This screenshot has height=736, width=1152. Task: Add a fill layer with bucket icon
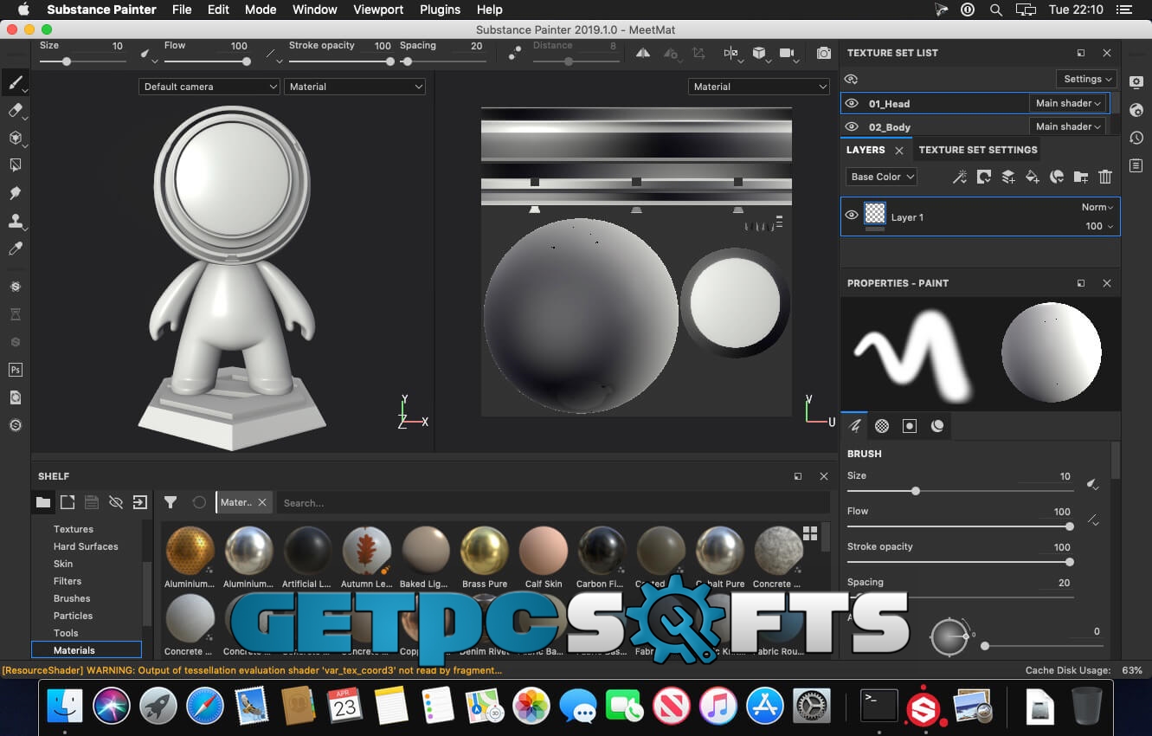coord(1033,177)
